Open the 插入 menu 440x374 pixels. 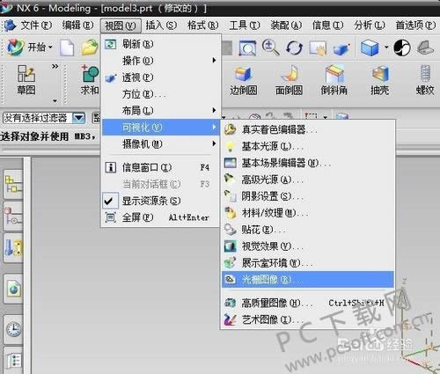coord(161,26)
